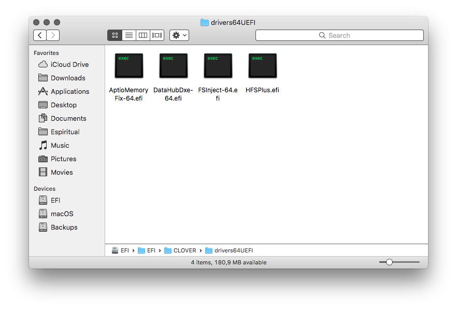Zoom the Finder window with third button
457x310 pixels.
tap(57, 22)
